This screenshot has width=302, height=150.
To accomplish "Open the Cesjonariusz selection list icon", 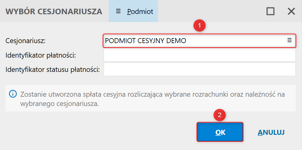I will tap(289, 40).
